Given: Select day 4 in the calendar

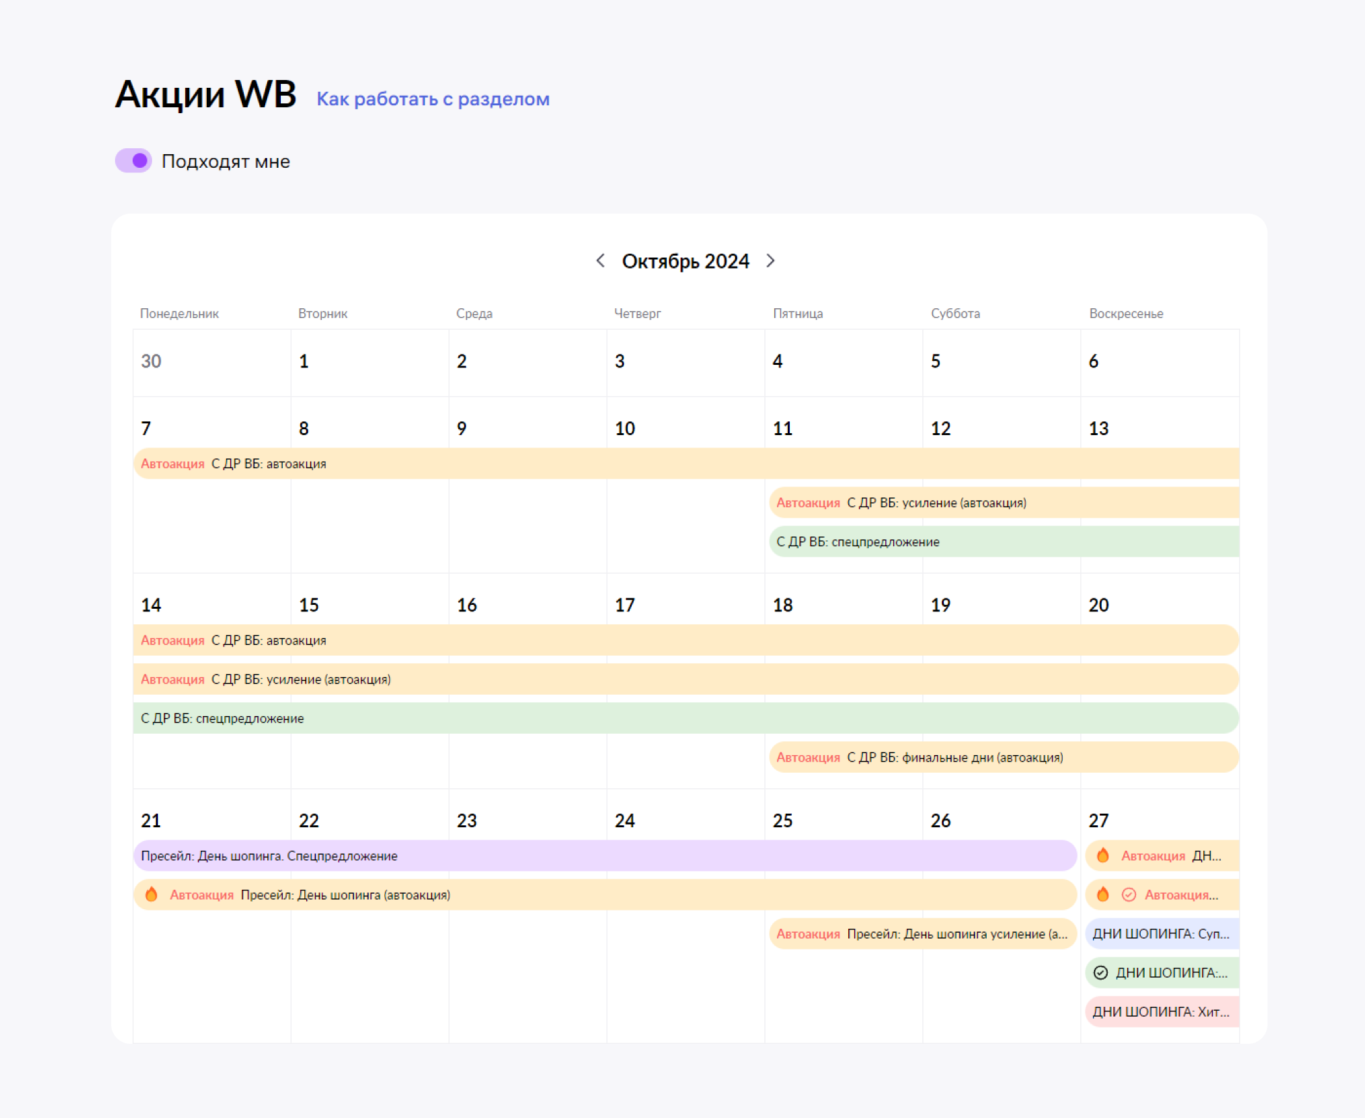Looking at the screenshot, I should point(777,361).
